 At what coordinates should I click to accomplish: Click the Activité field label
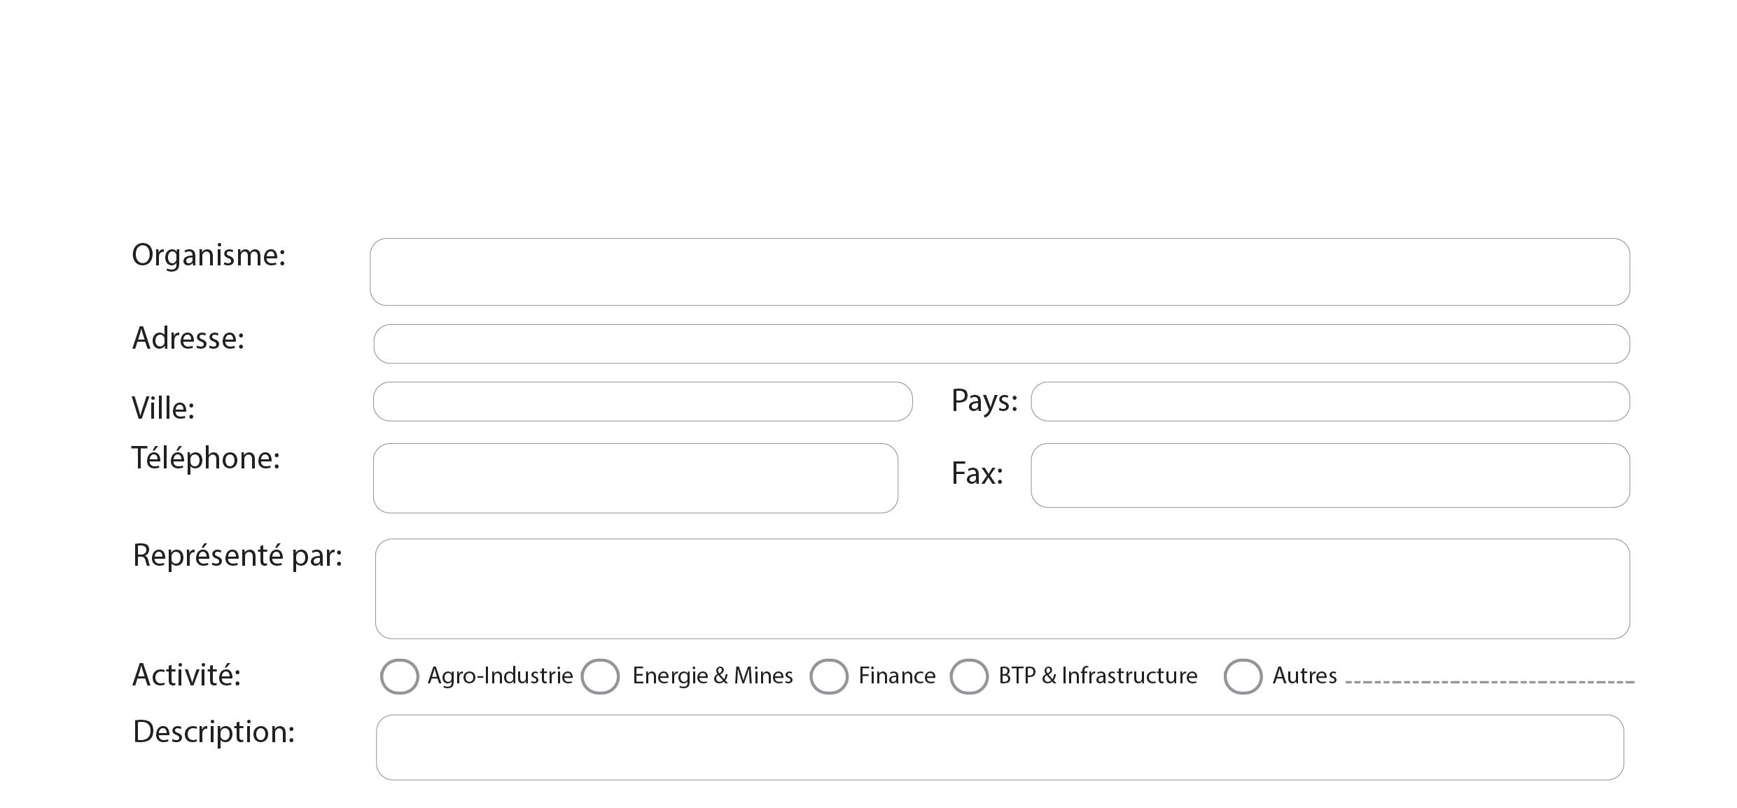[x=186, y=675]
